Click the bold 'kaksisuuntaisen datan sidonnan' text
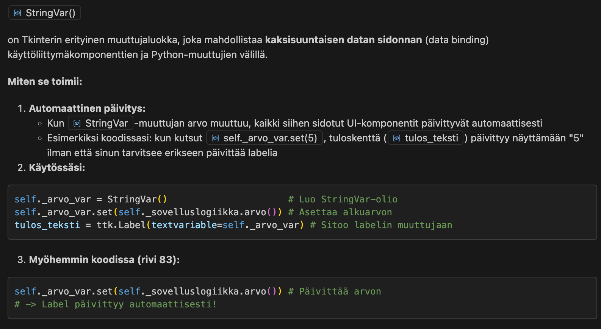This screenshot has height=329, width=601. coord(343,40)
